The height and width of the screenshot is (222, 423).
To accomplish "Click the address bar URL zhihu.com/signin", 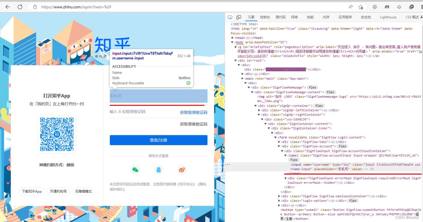I will click(x=76, y=7).
